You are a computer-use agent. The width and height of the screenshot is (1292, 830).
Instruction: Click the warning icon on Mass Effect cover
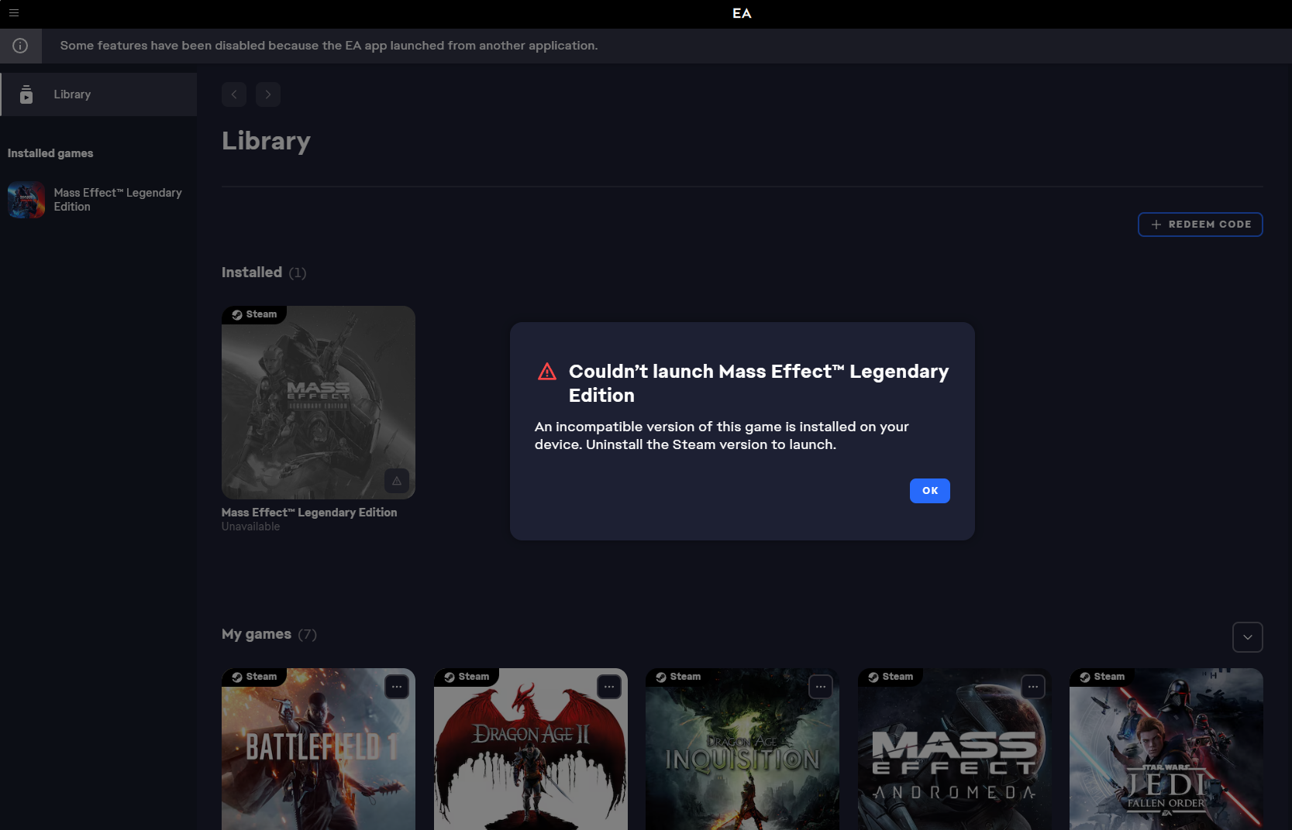point(397,481)
